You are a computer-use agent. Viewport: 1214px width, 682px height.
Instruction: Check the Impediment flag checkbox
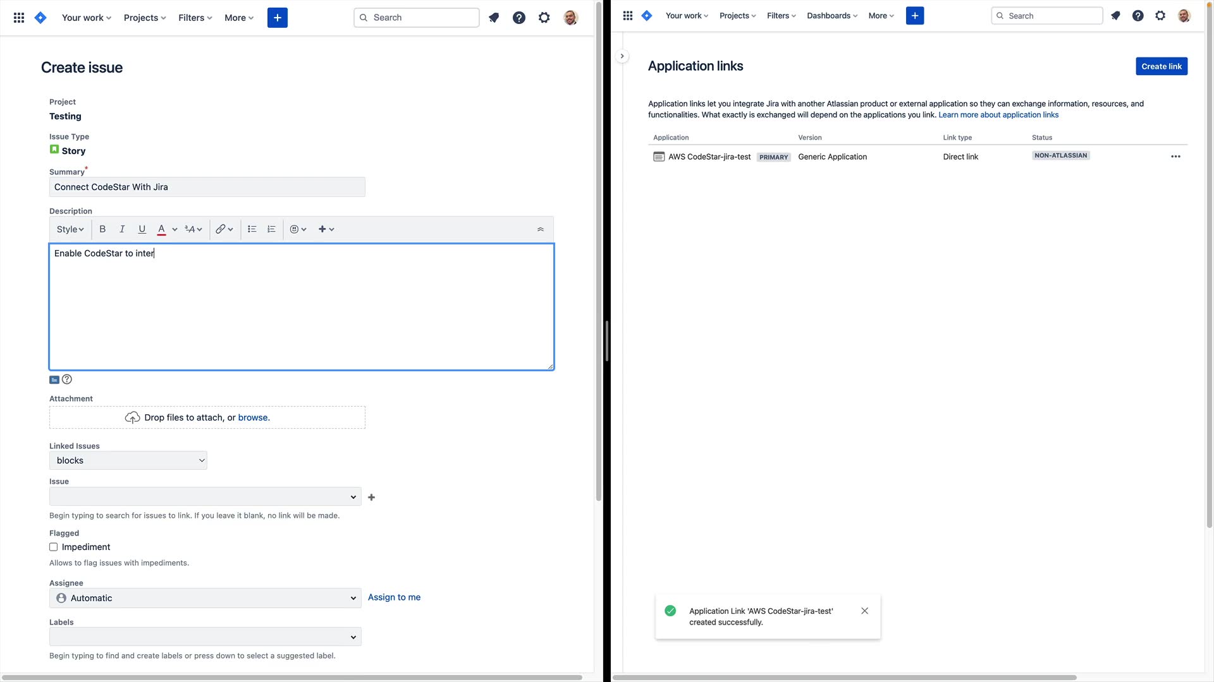pos(54,547)
